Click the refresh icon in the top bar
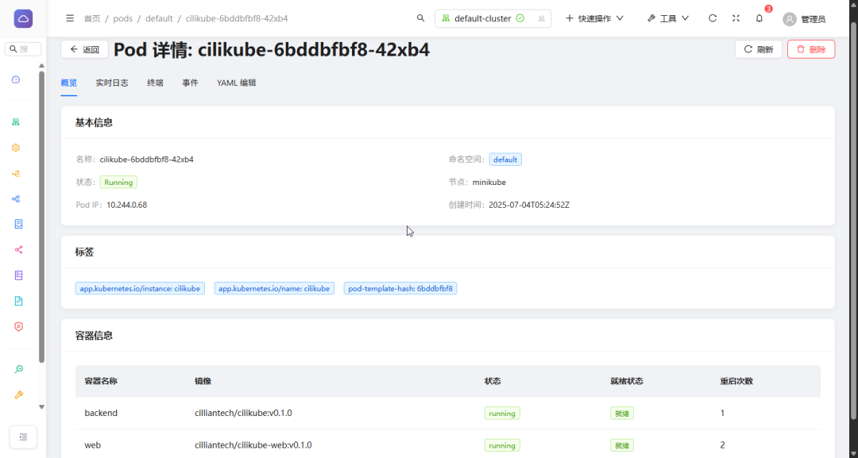Image resolution: width=858 pixels, height=458 pixels. point(713,17)
